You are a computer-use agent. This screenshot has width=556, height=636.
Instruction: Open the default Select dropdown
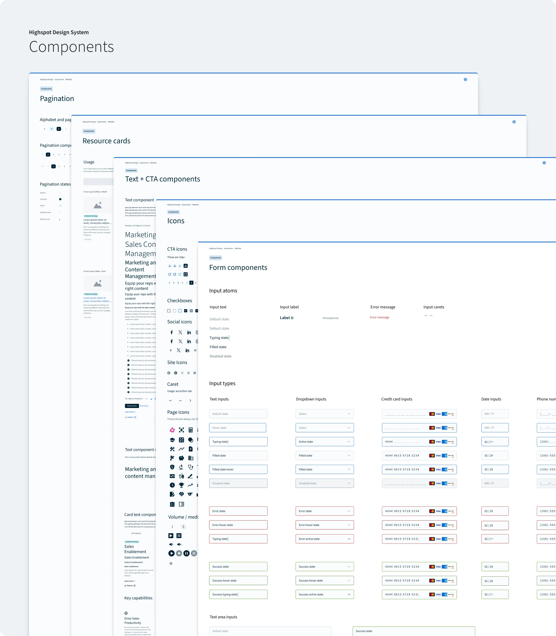click(325, 414)
